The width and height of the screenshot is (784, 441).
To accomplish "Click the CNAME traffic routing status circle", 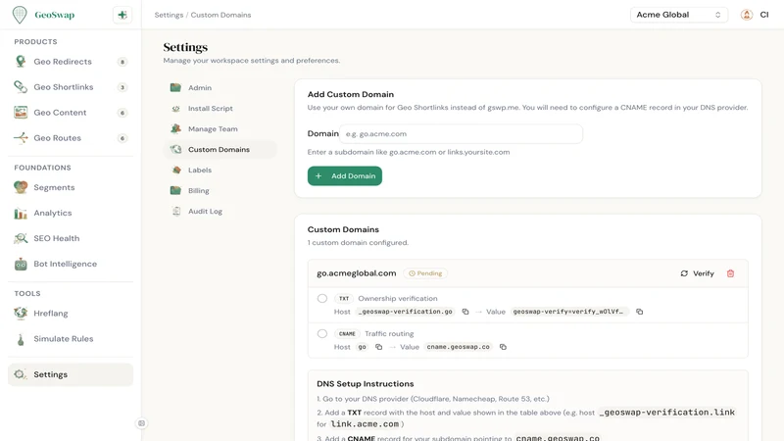I will (322, 333).
